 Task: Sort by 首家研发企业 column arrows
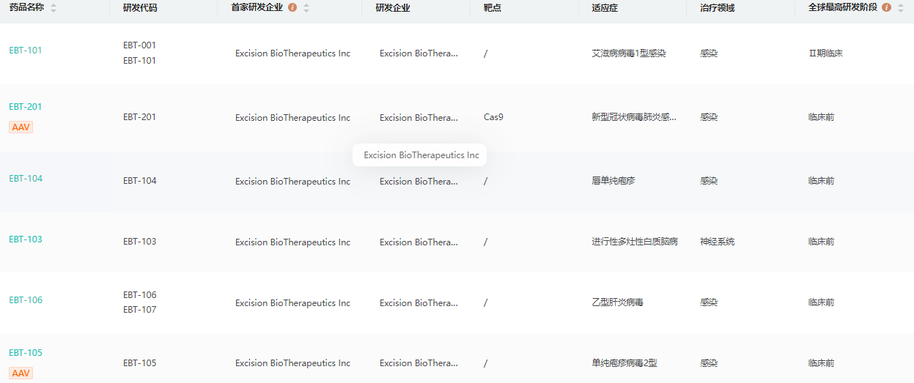tap(306, 8)
